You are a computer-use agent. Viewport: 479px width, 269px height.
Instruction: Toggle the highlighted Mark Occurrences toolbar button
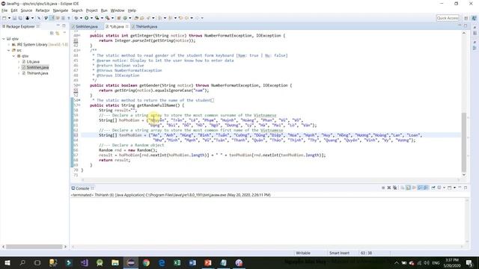(52, 18)
